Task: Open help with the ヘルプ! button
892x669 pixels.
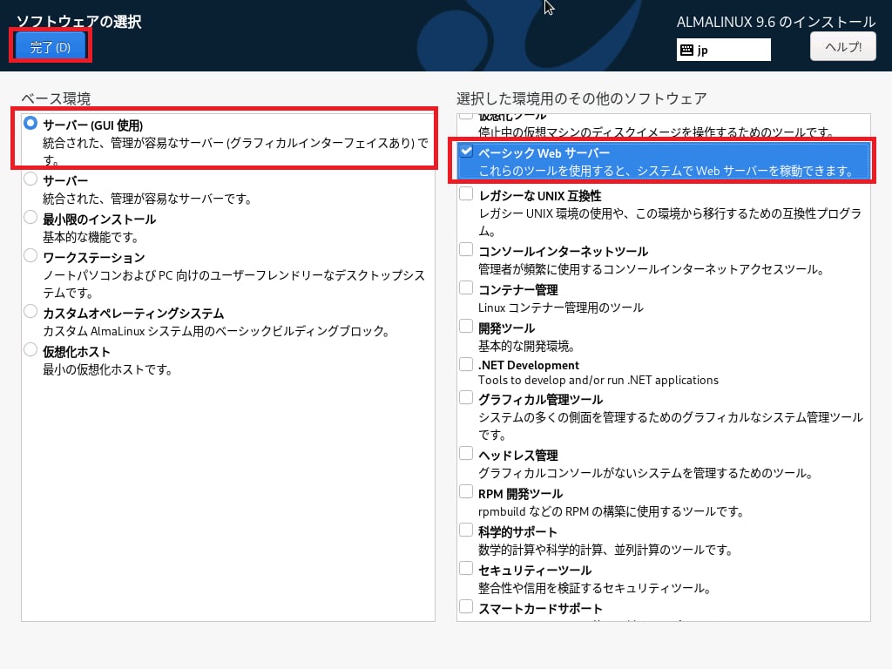Action: [842, 47]
